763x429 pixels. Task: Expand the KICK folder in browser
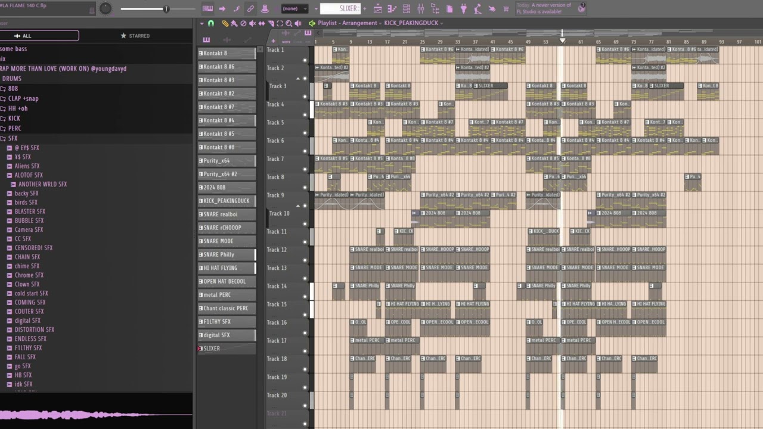tap(11, 118)
